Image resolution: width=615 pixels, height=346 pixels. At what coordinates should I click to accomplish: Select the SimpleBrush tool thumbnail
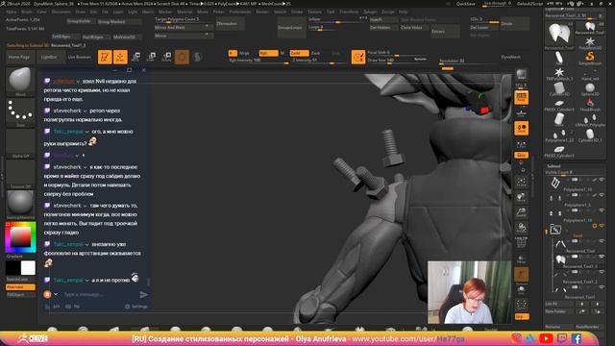[x=589, y=58]
